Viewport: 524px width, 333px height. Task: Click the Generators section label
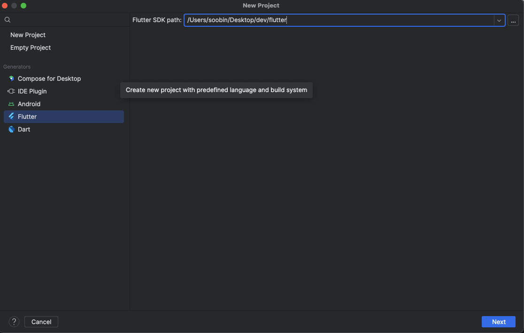point(17,67)
